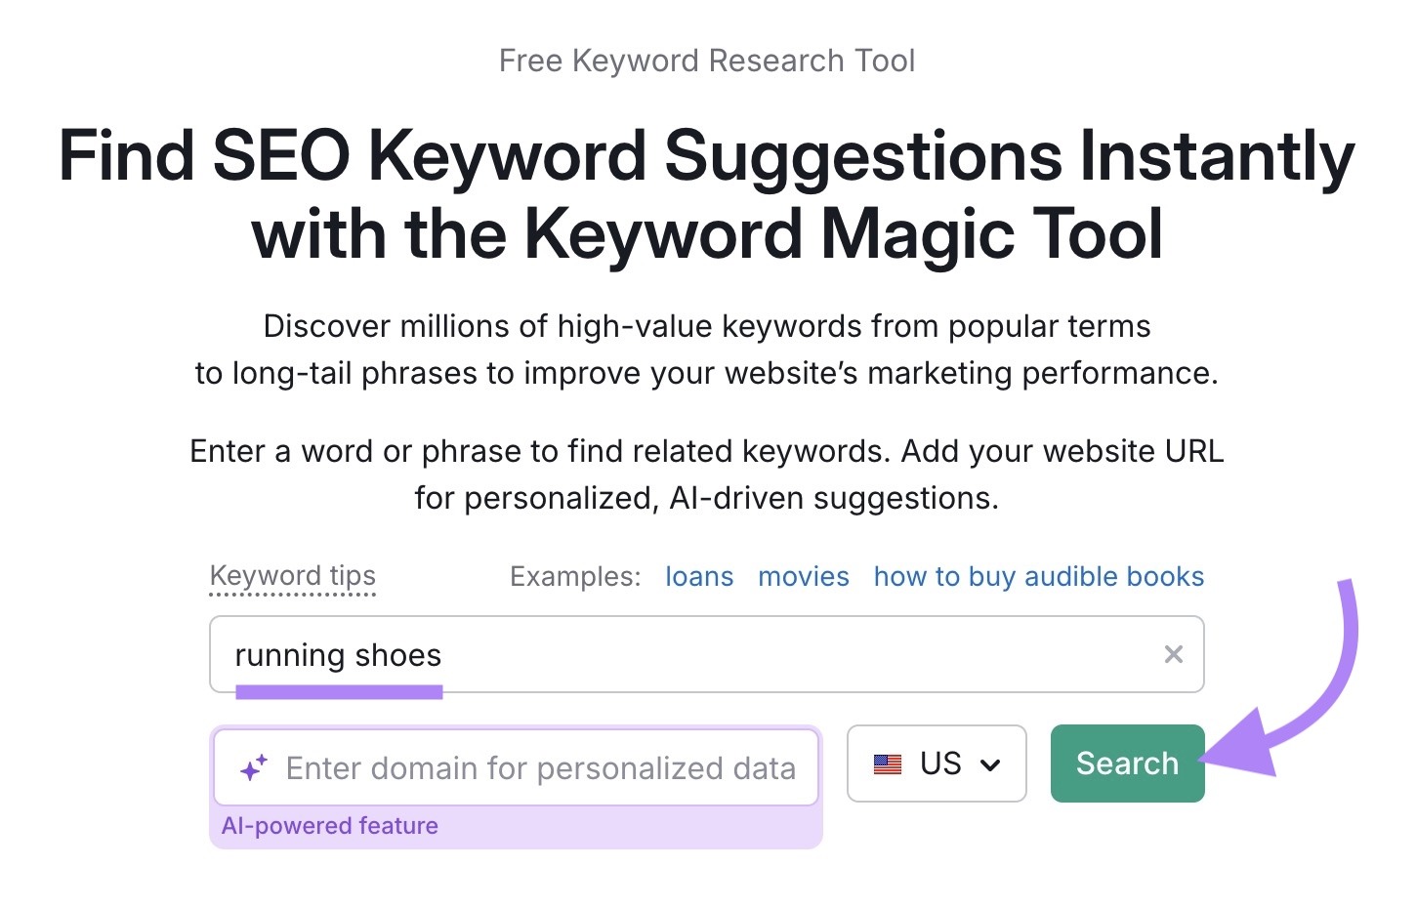The height and width of the screenshot is (908, 1416).
Task: Click the AI-powered feature label
Action: tap(330, 825)
